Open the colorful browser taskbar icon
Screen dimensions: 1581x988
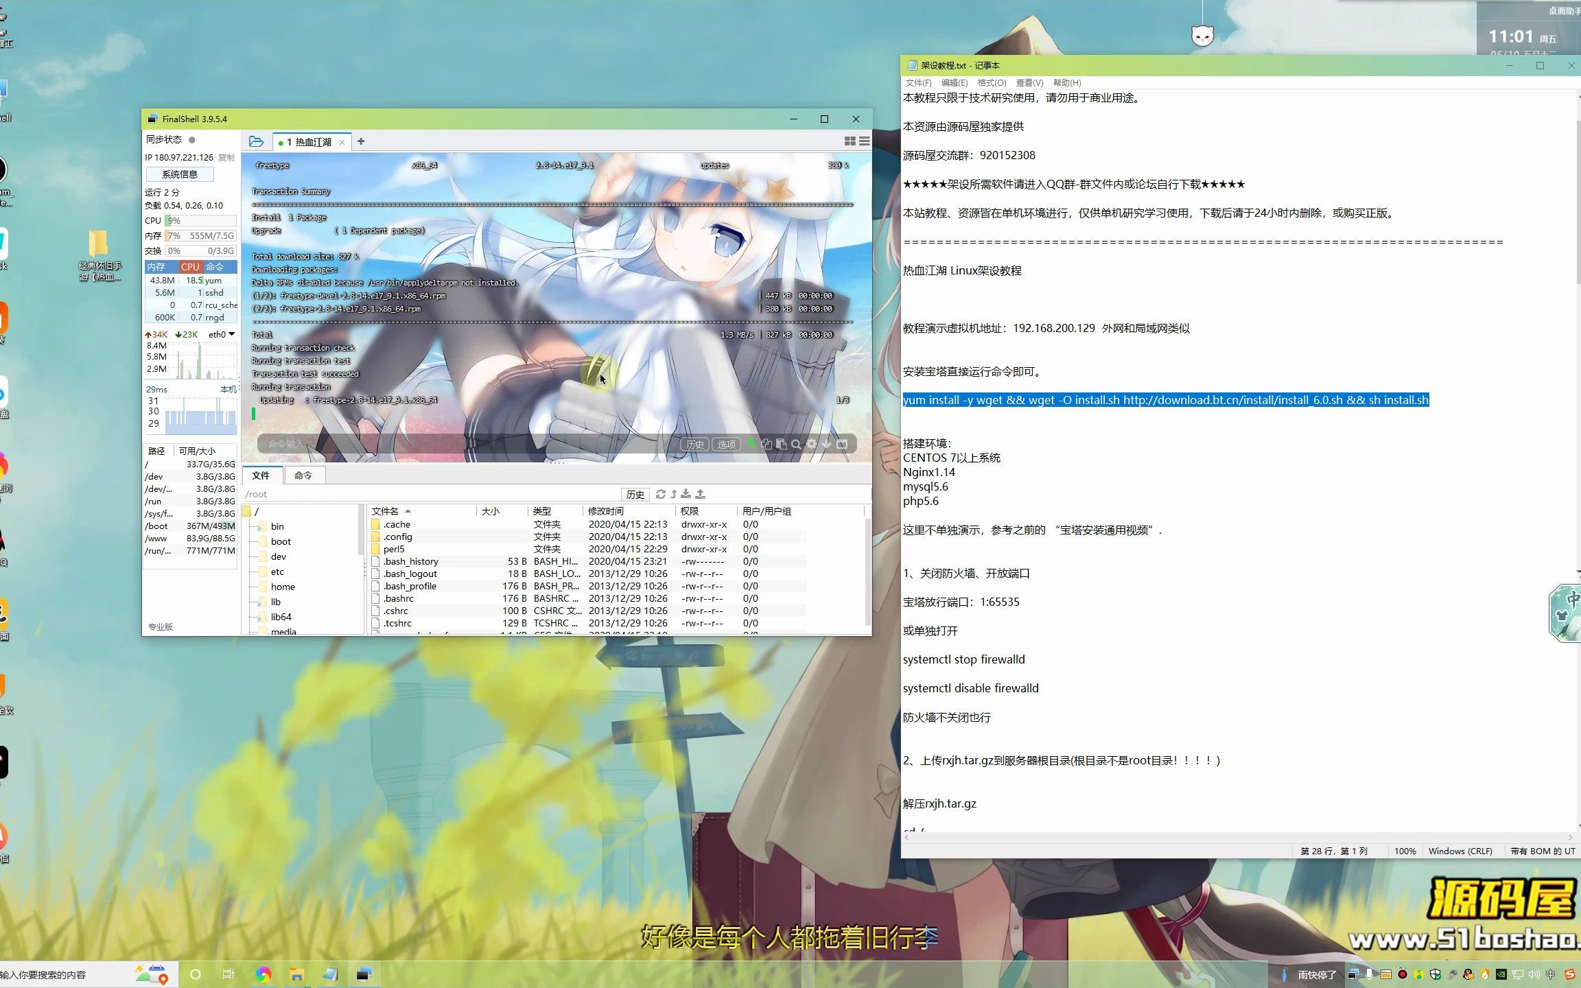click(263, 974)
